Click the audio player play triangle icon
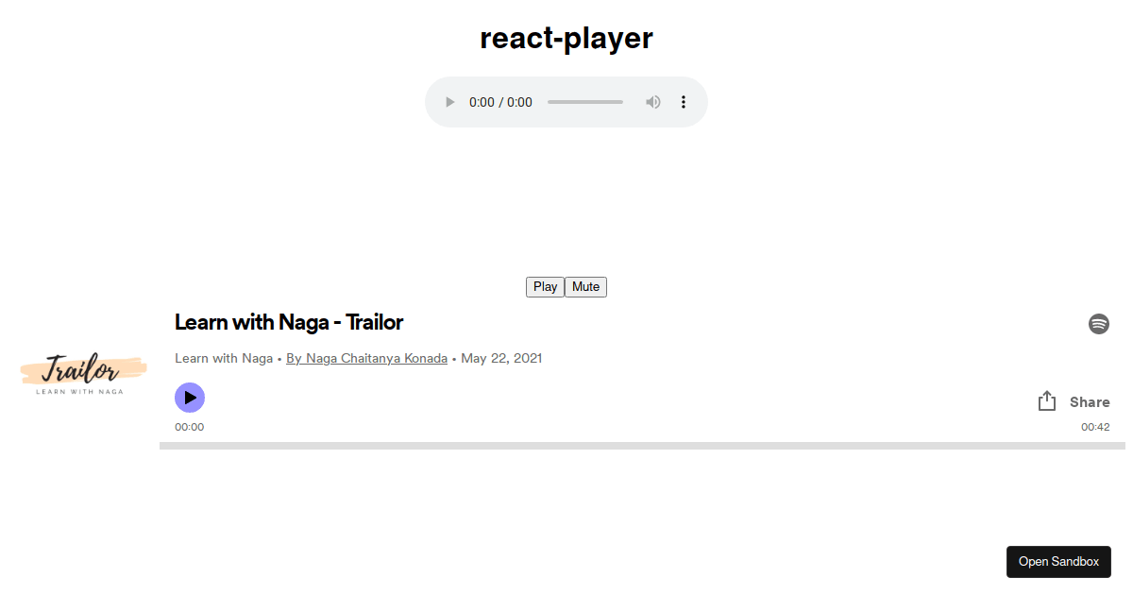 coord(449,101)
